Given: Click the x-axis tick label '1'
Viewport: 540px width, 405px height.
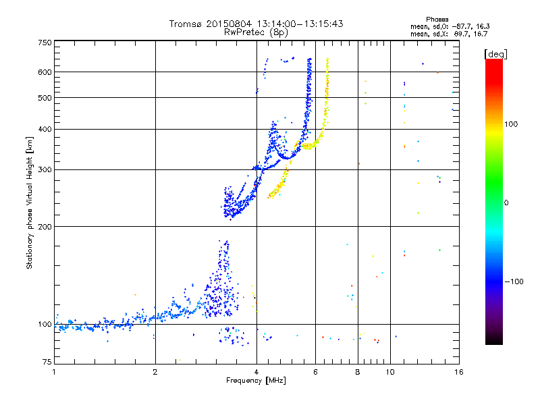Looking at the screenshot, I should click(x=54, y=372).
